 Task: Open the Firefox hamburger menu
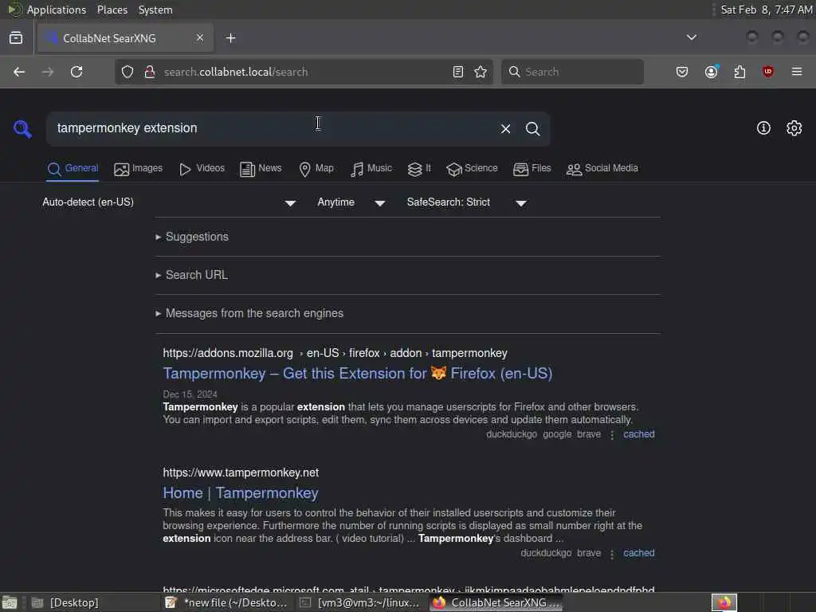click(x=797, y=71)
